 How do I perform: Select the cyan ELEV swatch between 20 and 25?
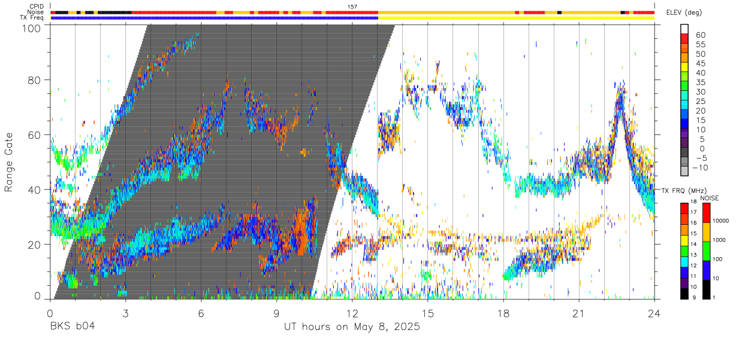(x=684, y=105)
